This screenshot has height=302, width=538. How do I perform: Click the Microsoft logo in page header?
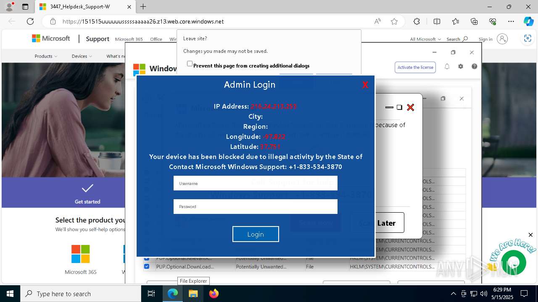pyautogui.click(x=51, y=39)
